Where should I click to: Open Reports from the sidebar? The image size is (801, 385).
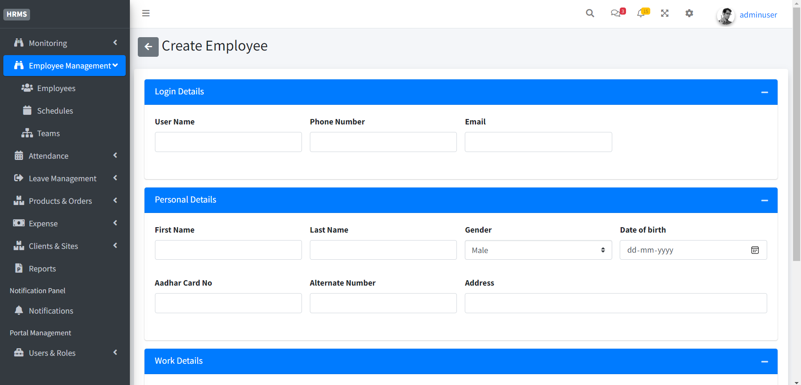pyautogui.click(x=43, y=268)
